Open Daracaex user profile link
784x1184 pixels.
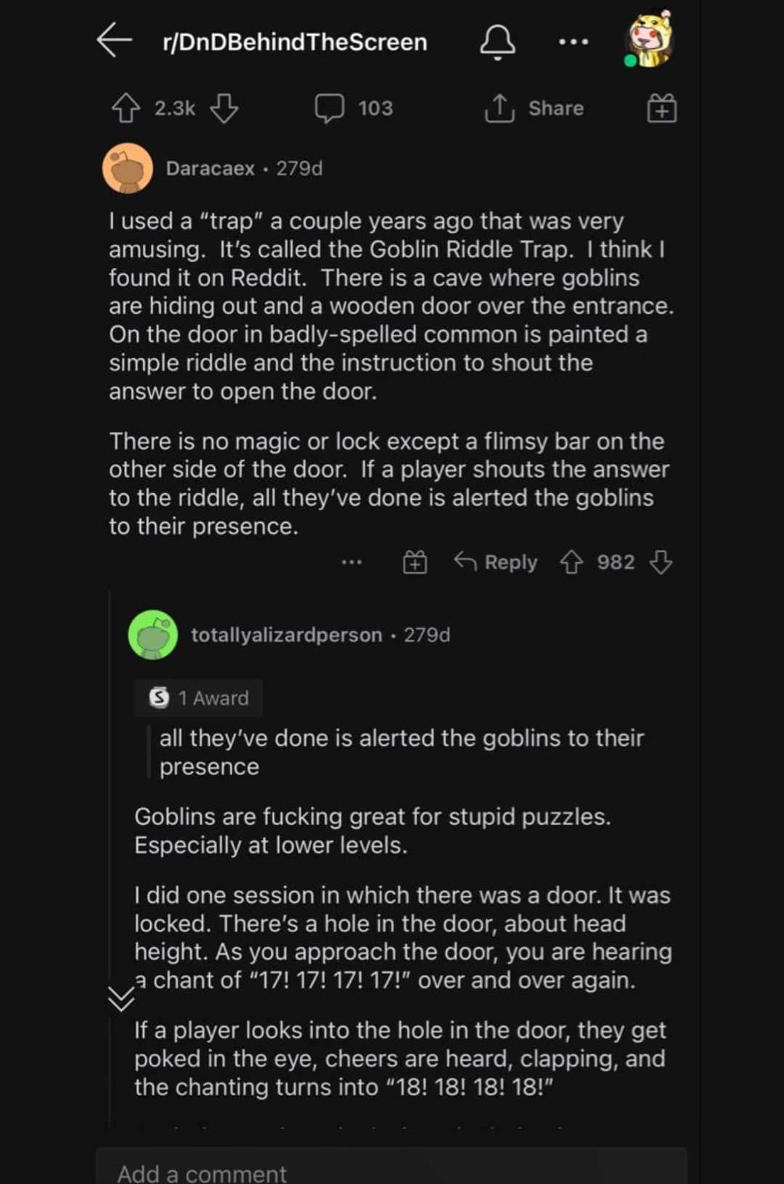[x=210, y=169]
